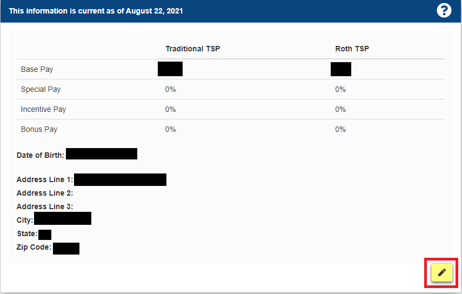Screen dimensions: 462x294
Task: Click Incentive Pay Traditional TSP 0% value
Action: 170,109
